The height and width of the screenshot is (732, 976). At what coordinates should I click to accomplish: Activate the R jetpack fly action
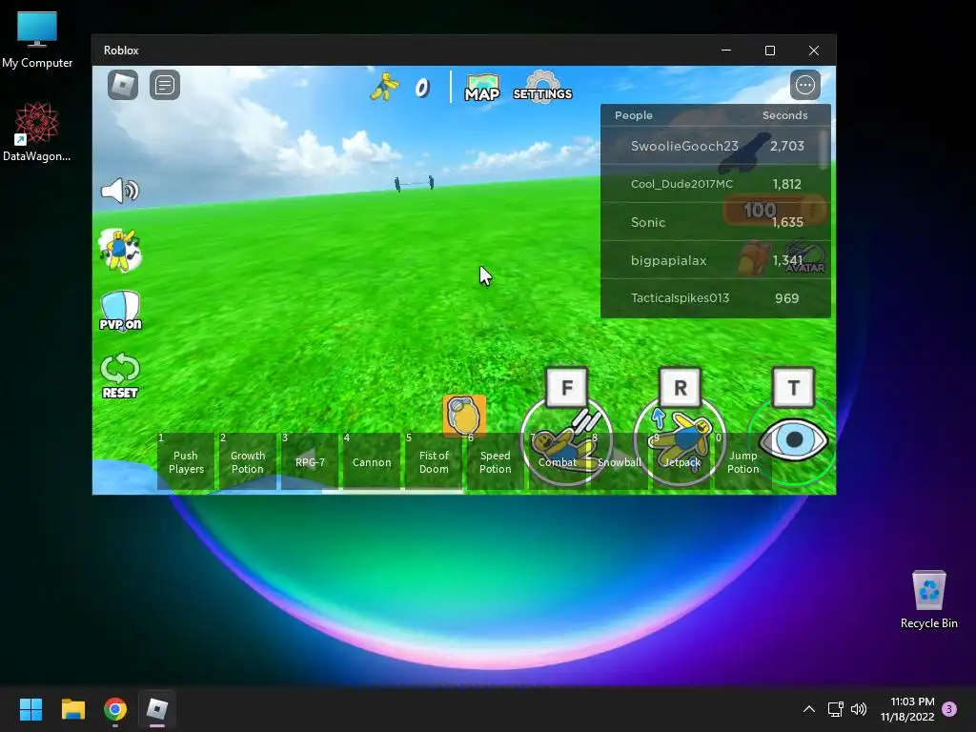(679, 440)
